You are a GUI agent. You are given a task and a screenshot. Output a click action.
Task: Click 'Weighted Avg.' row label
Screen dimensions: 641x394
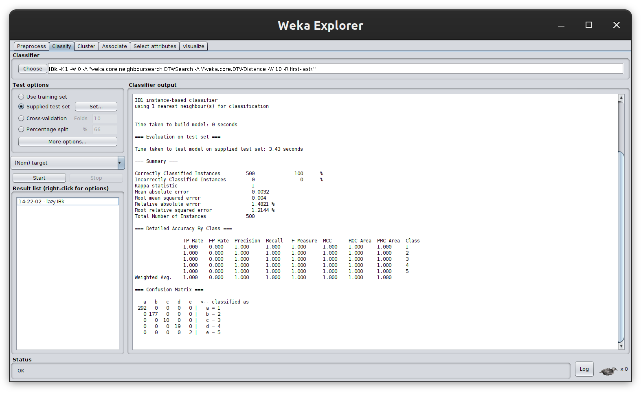click(153, 277)
